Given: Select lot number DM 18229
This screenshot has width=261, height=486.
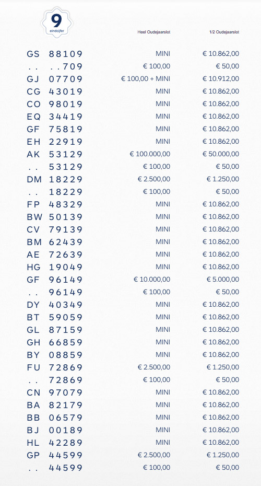Looking at the screenshot, I should point(55,179).
